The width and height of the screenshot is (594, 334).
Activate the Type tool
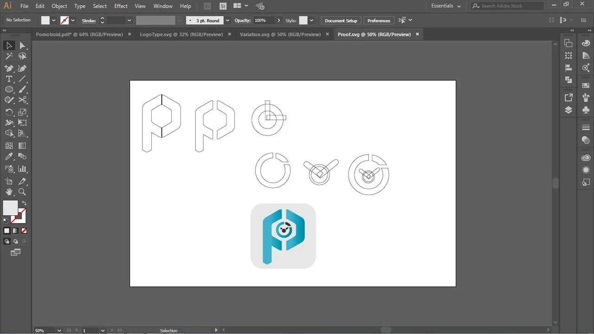[9, 79]
